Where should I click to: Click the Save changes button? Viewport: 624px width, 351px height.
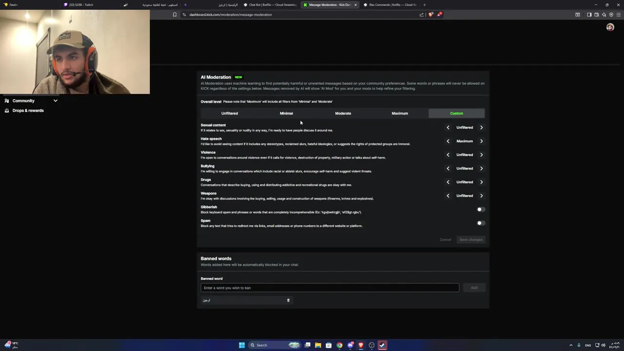(x=471, y=240)
